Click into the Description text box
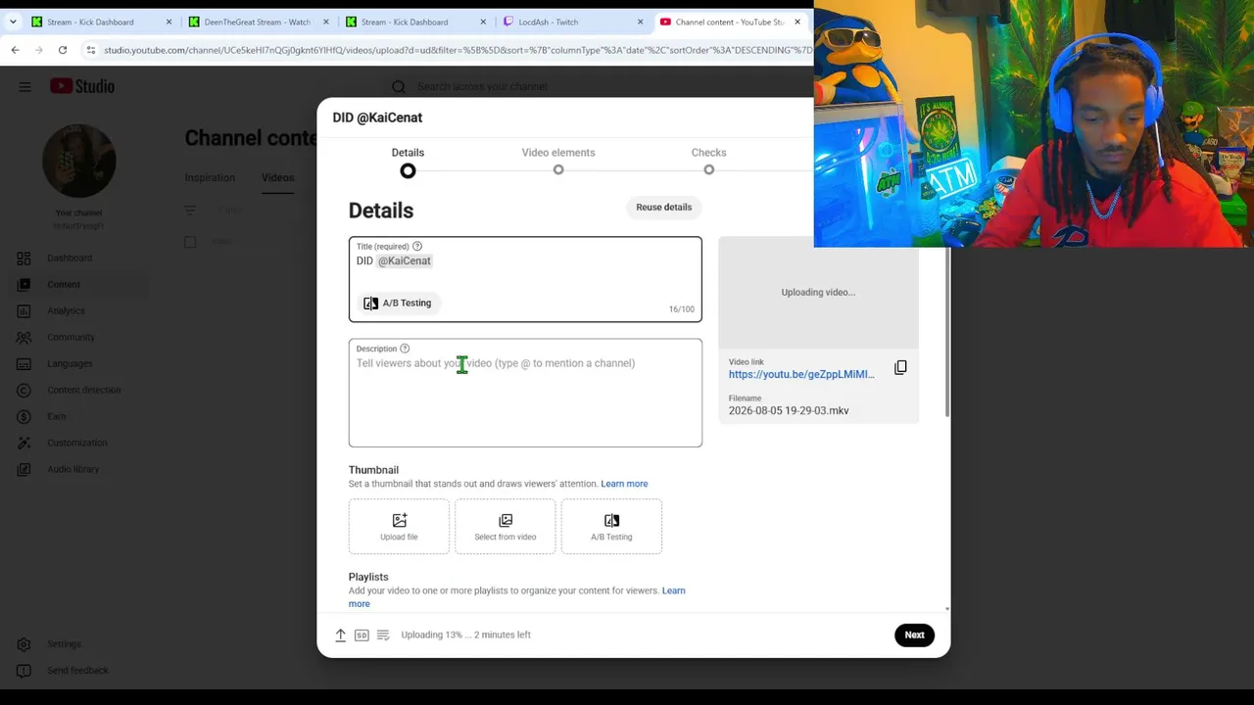Viewport: 1254px width, 705px height. pyautogui.click(x=525, y=393)
